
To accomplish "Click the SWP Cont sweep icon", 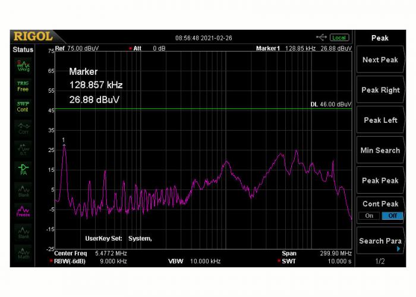I will pyautogui.click(x=23, y=107).
